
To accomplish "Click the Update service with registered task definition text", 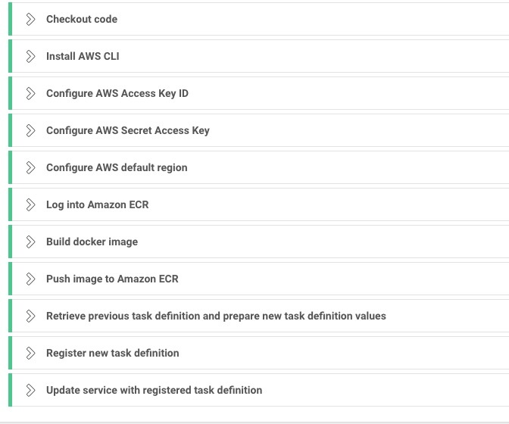I will [154, 390].
